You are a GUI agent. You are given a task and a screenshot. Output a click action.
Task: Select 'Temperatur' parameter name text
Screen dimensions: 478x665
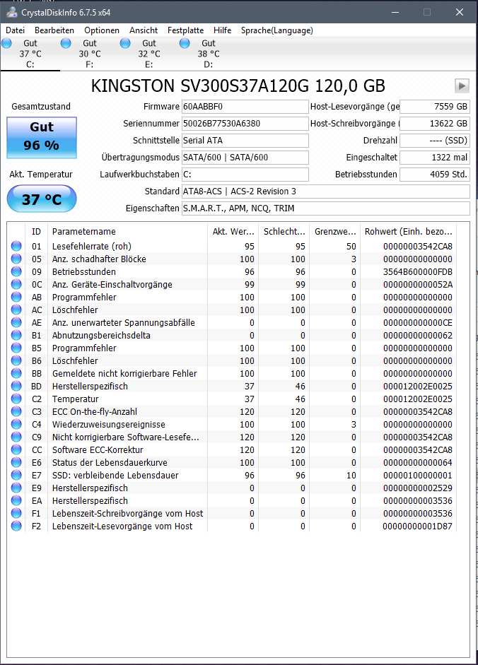[x=75, y=399]
